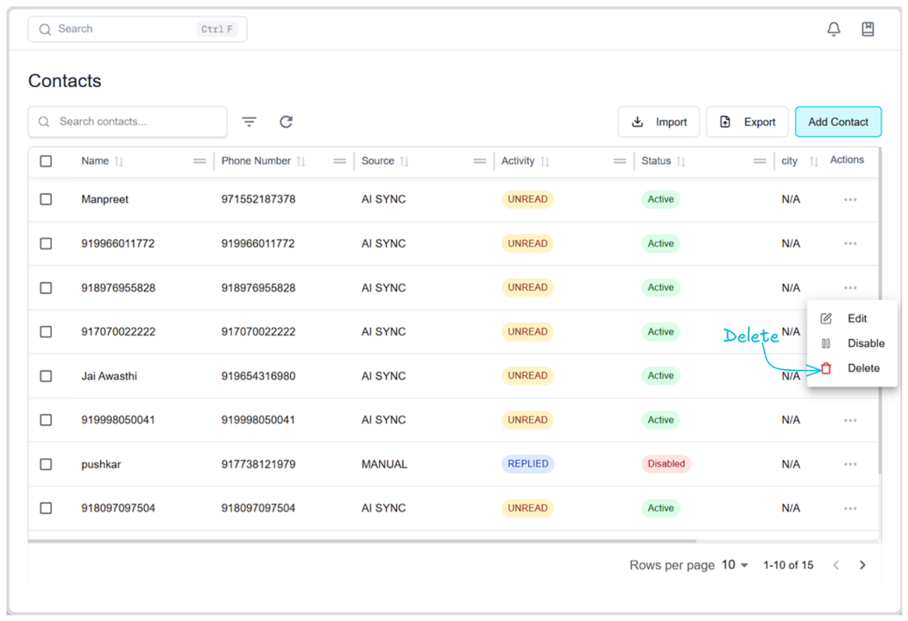Click the notification bell icon
The height and width of the screenshot is (621, 908).
(833, 29)
